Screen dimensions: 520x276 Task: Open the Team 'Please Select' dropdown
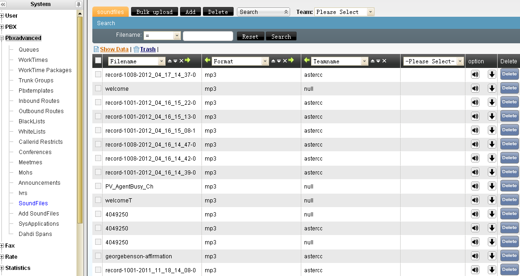pos(344,12)
